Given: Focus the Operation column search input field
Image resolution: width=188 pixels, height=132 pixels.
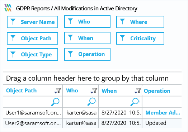Looking at the screenshot, I should [x=162, y=102].
